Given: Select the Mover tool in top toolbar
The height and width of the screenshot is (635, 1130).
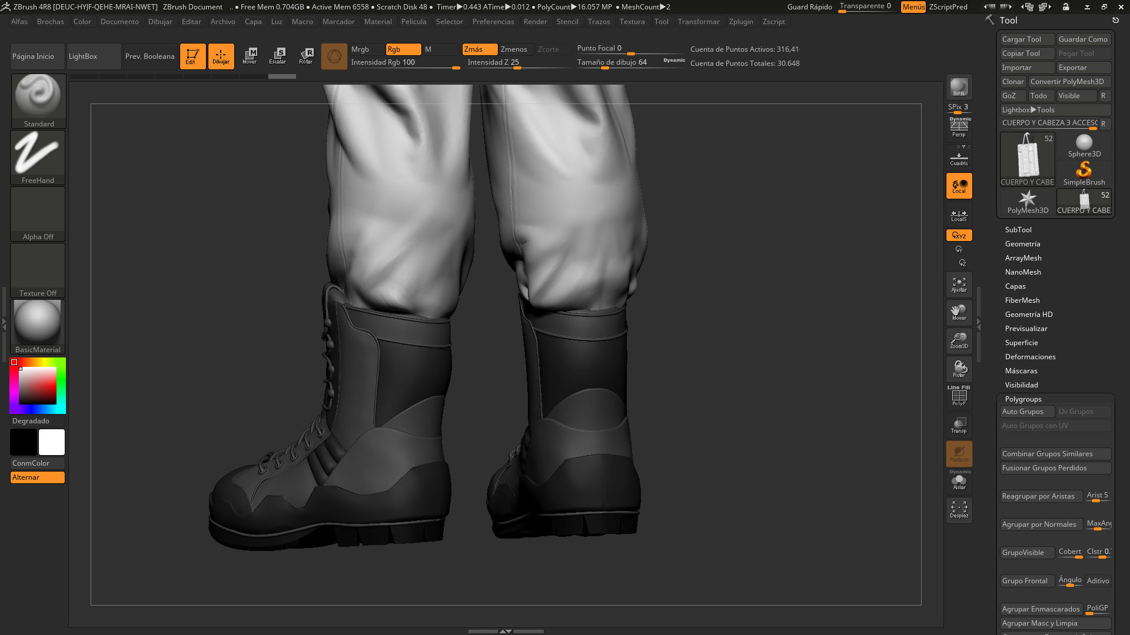Looking at the screenshot, I should [250, 56].
